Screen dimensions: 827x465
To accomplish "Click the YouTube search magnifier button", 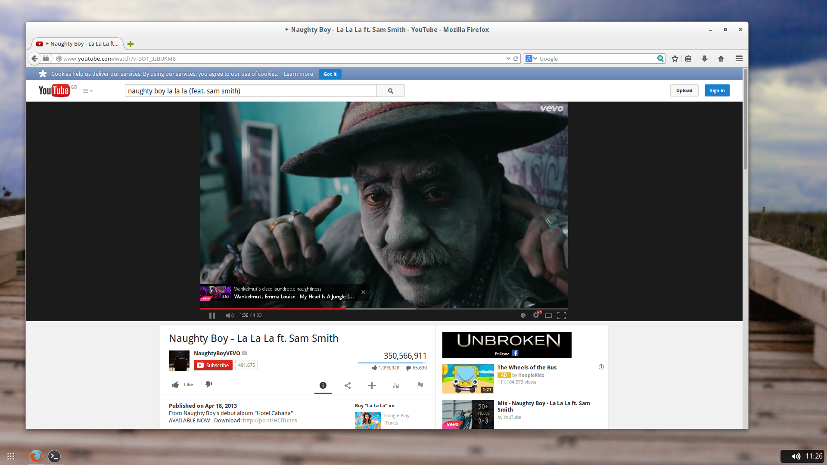I will click(x=391, y=91).
